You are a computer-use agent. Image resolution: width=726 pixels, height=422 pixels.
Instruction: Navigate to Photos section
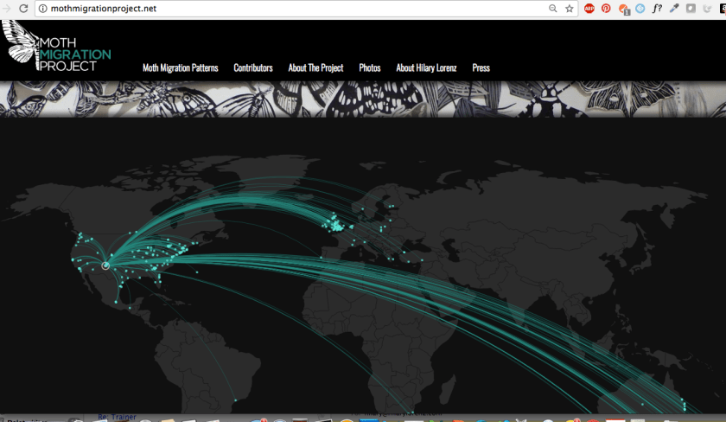pos(370,67)
